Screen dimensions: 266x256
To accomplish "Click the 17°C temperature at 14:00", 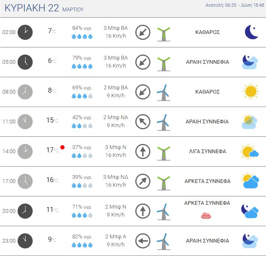I will click(x=52, y=150).
